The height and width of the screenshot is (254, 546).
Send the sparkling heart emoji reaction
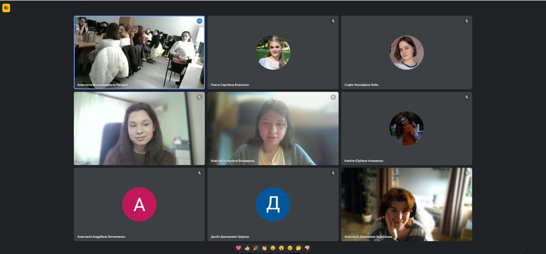point(238,248)
